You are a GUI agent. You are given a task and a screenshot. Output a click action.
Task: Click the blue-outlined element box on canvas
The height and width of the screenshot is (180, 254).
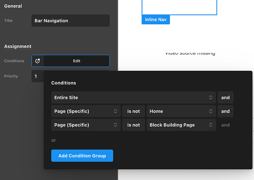click(x=179, y=7)
